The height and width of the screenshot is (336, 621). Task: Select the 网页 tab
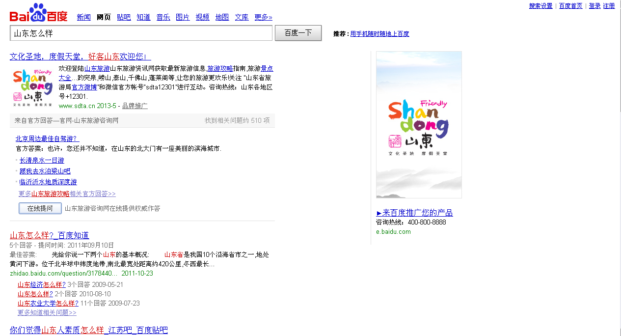(x=104, y=17)
